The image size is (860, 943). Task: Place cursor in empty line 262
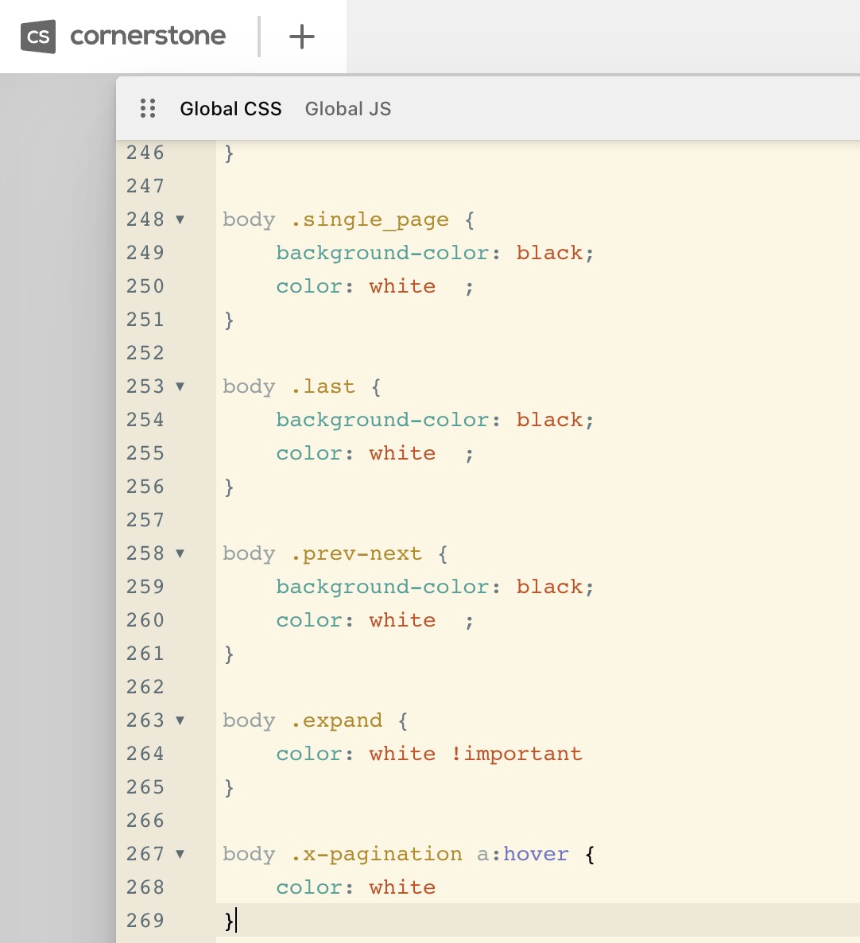click(477, 687)
